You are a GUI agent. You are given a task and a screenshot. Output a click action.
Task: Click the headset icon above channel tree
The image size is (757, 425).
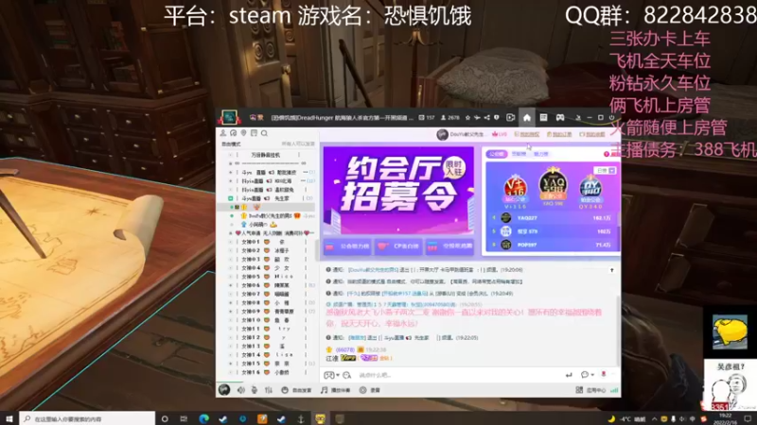pos(233,133)
